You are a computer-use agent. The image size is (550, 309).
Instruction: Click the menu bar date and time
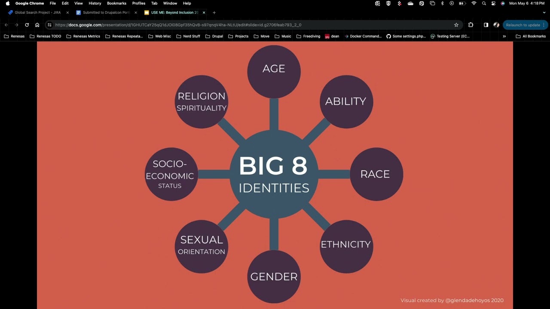[x=527, y=3]
